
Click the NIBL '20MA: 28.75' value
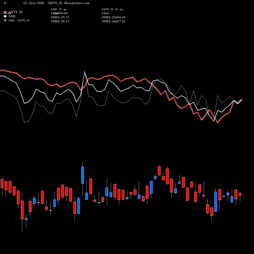point(60,17)
